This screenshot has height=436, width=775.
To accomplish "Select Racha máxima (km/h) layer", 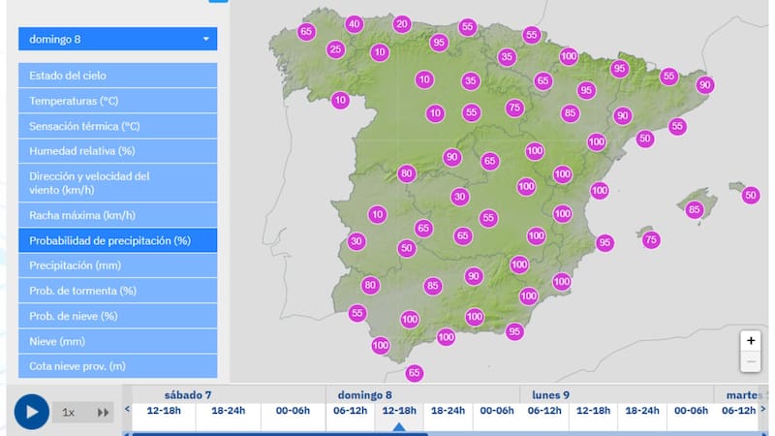I will pos(117,215).
